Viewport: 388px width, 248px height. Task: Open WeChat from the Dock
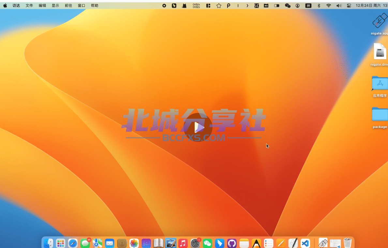click(x=207, y=243)
